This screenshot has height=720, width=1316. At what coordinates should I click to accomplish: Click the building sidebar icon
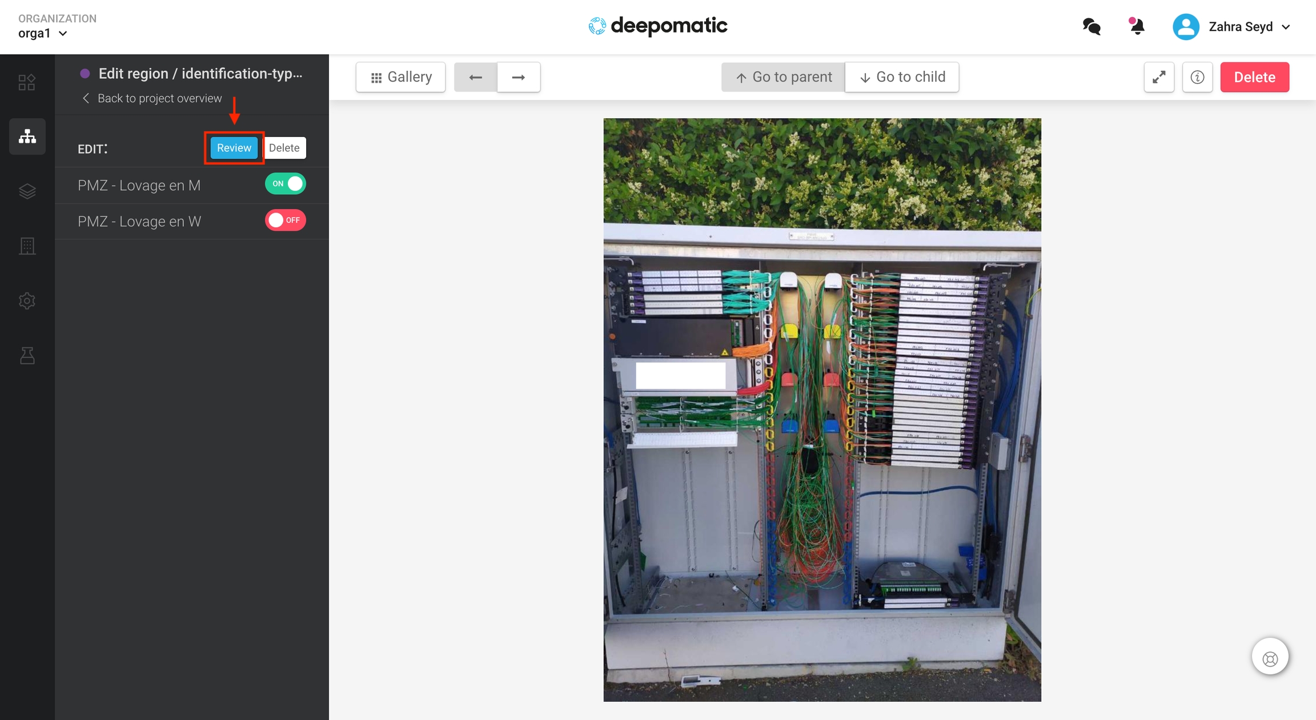(x=27, y=246)
